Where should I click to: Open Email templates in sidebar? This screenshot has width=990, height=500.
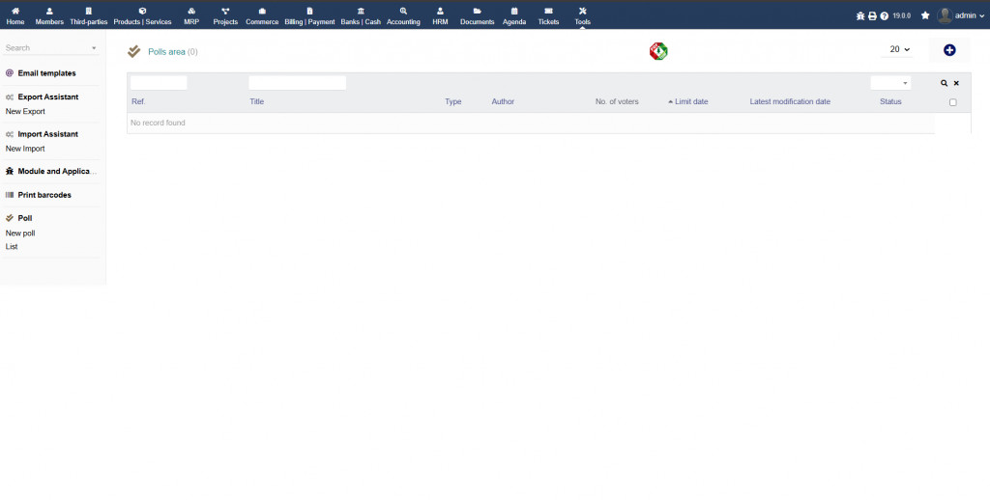[46, 73]
